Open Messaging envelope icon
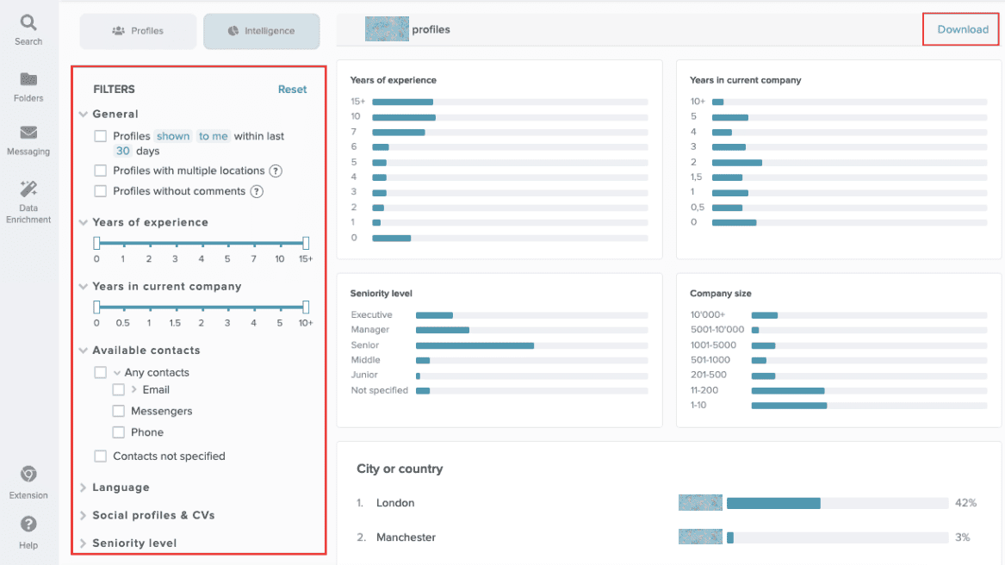 coord(28,133)
